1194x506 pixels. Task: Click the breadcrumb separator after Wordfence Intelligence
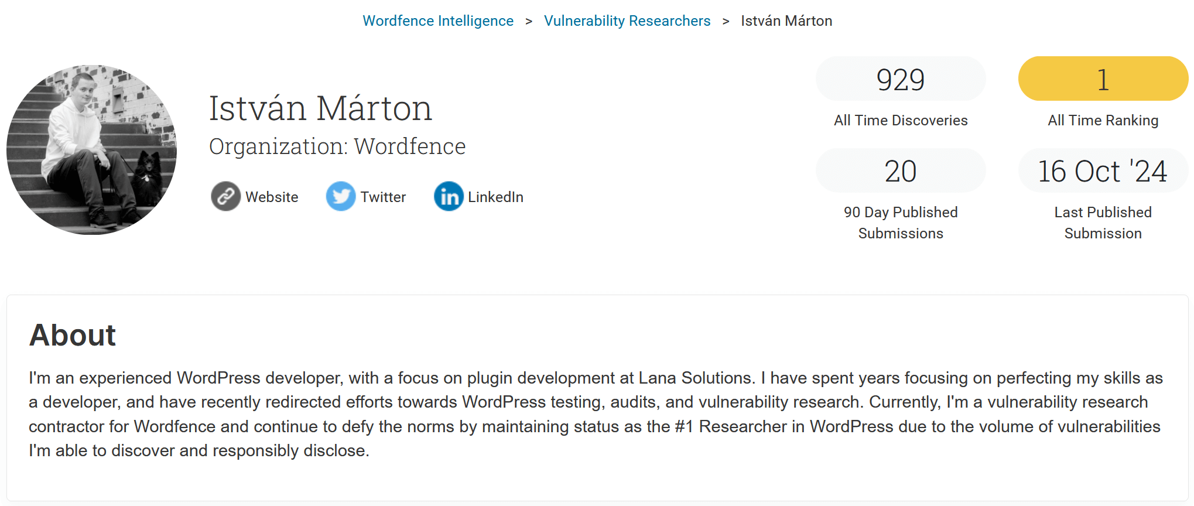pos(529,20)
